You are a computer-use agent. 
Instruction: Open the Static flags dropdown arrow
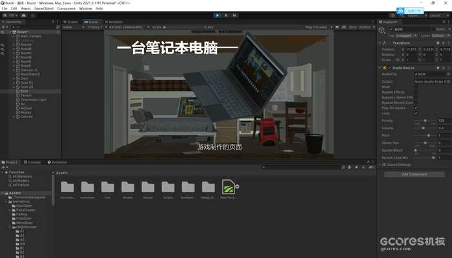pos(449,29)
